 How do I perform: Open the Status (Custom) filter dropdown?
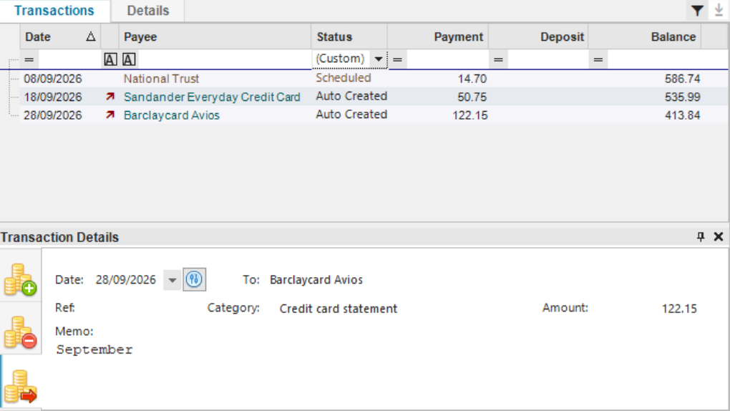379,59
